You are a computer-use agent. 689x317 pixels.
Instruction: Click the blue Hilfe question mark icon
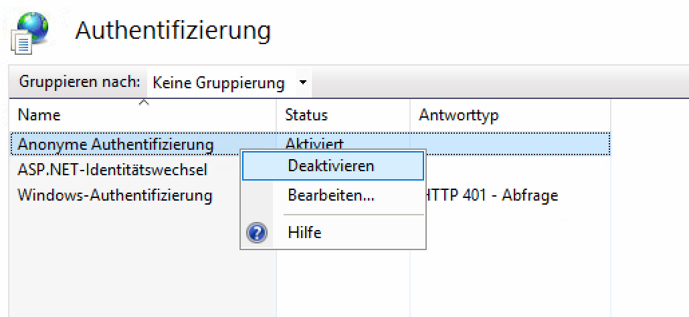(x=258, y=233)
